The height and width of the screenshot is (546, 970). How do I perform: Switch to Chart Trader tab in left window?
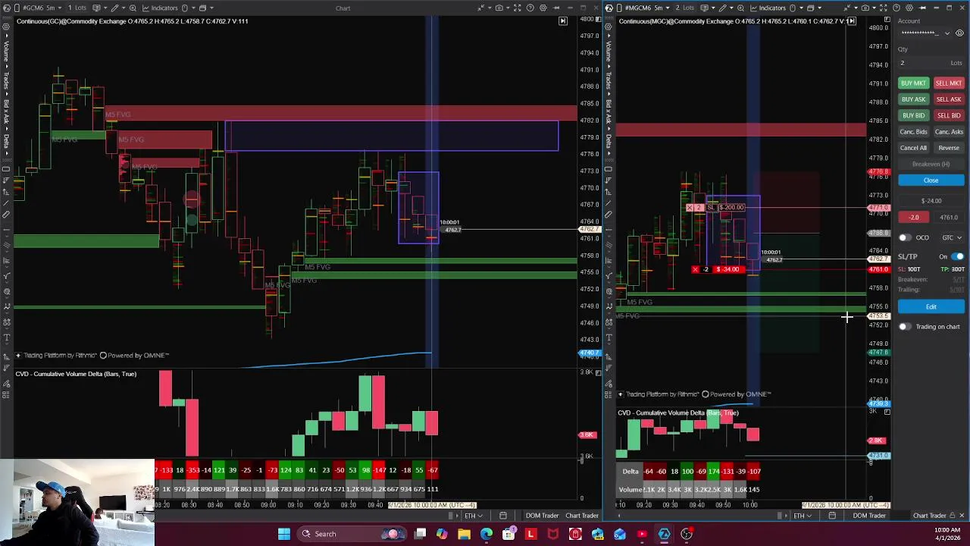(x=582, y=516)
